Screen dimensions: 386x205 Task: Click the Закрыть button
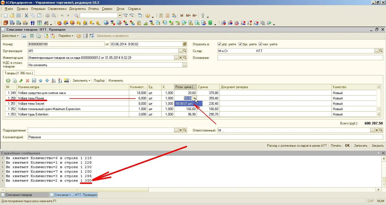(378, 146)
